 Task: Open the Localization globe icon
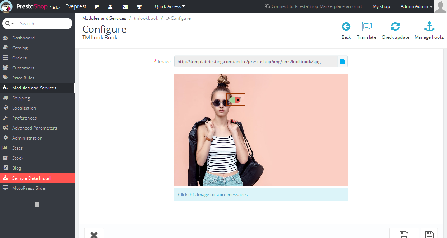tap(5, 108)
